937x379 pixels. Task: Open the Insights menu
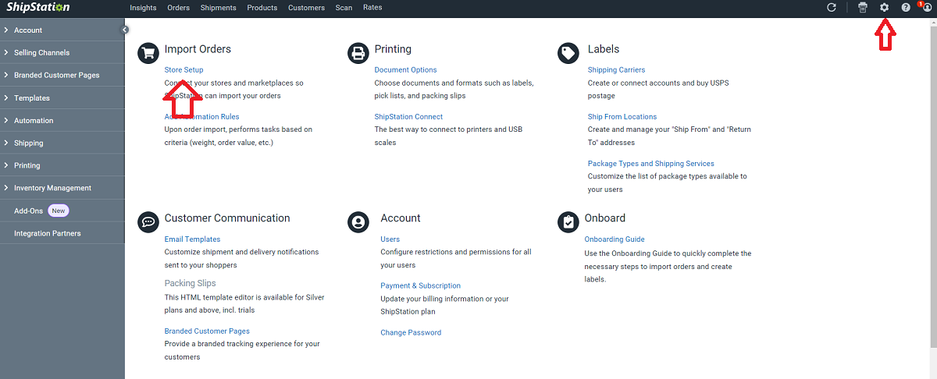click(x=143, y=8)
